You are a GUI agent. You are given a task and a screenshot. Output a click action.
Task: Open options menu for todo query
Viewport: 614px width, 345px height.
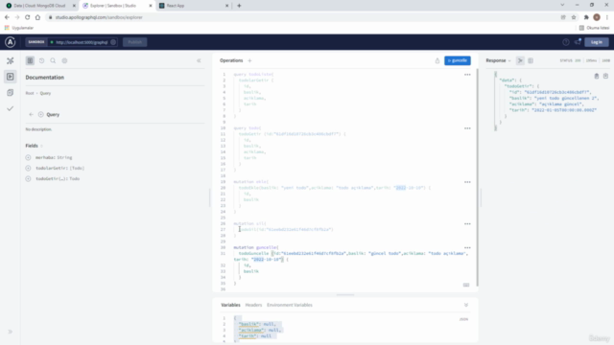[467, 128]
